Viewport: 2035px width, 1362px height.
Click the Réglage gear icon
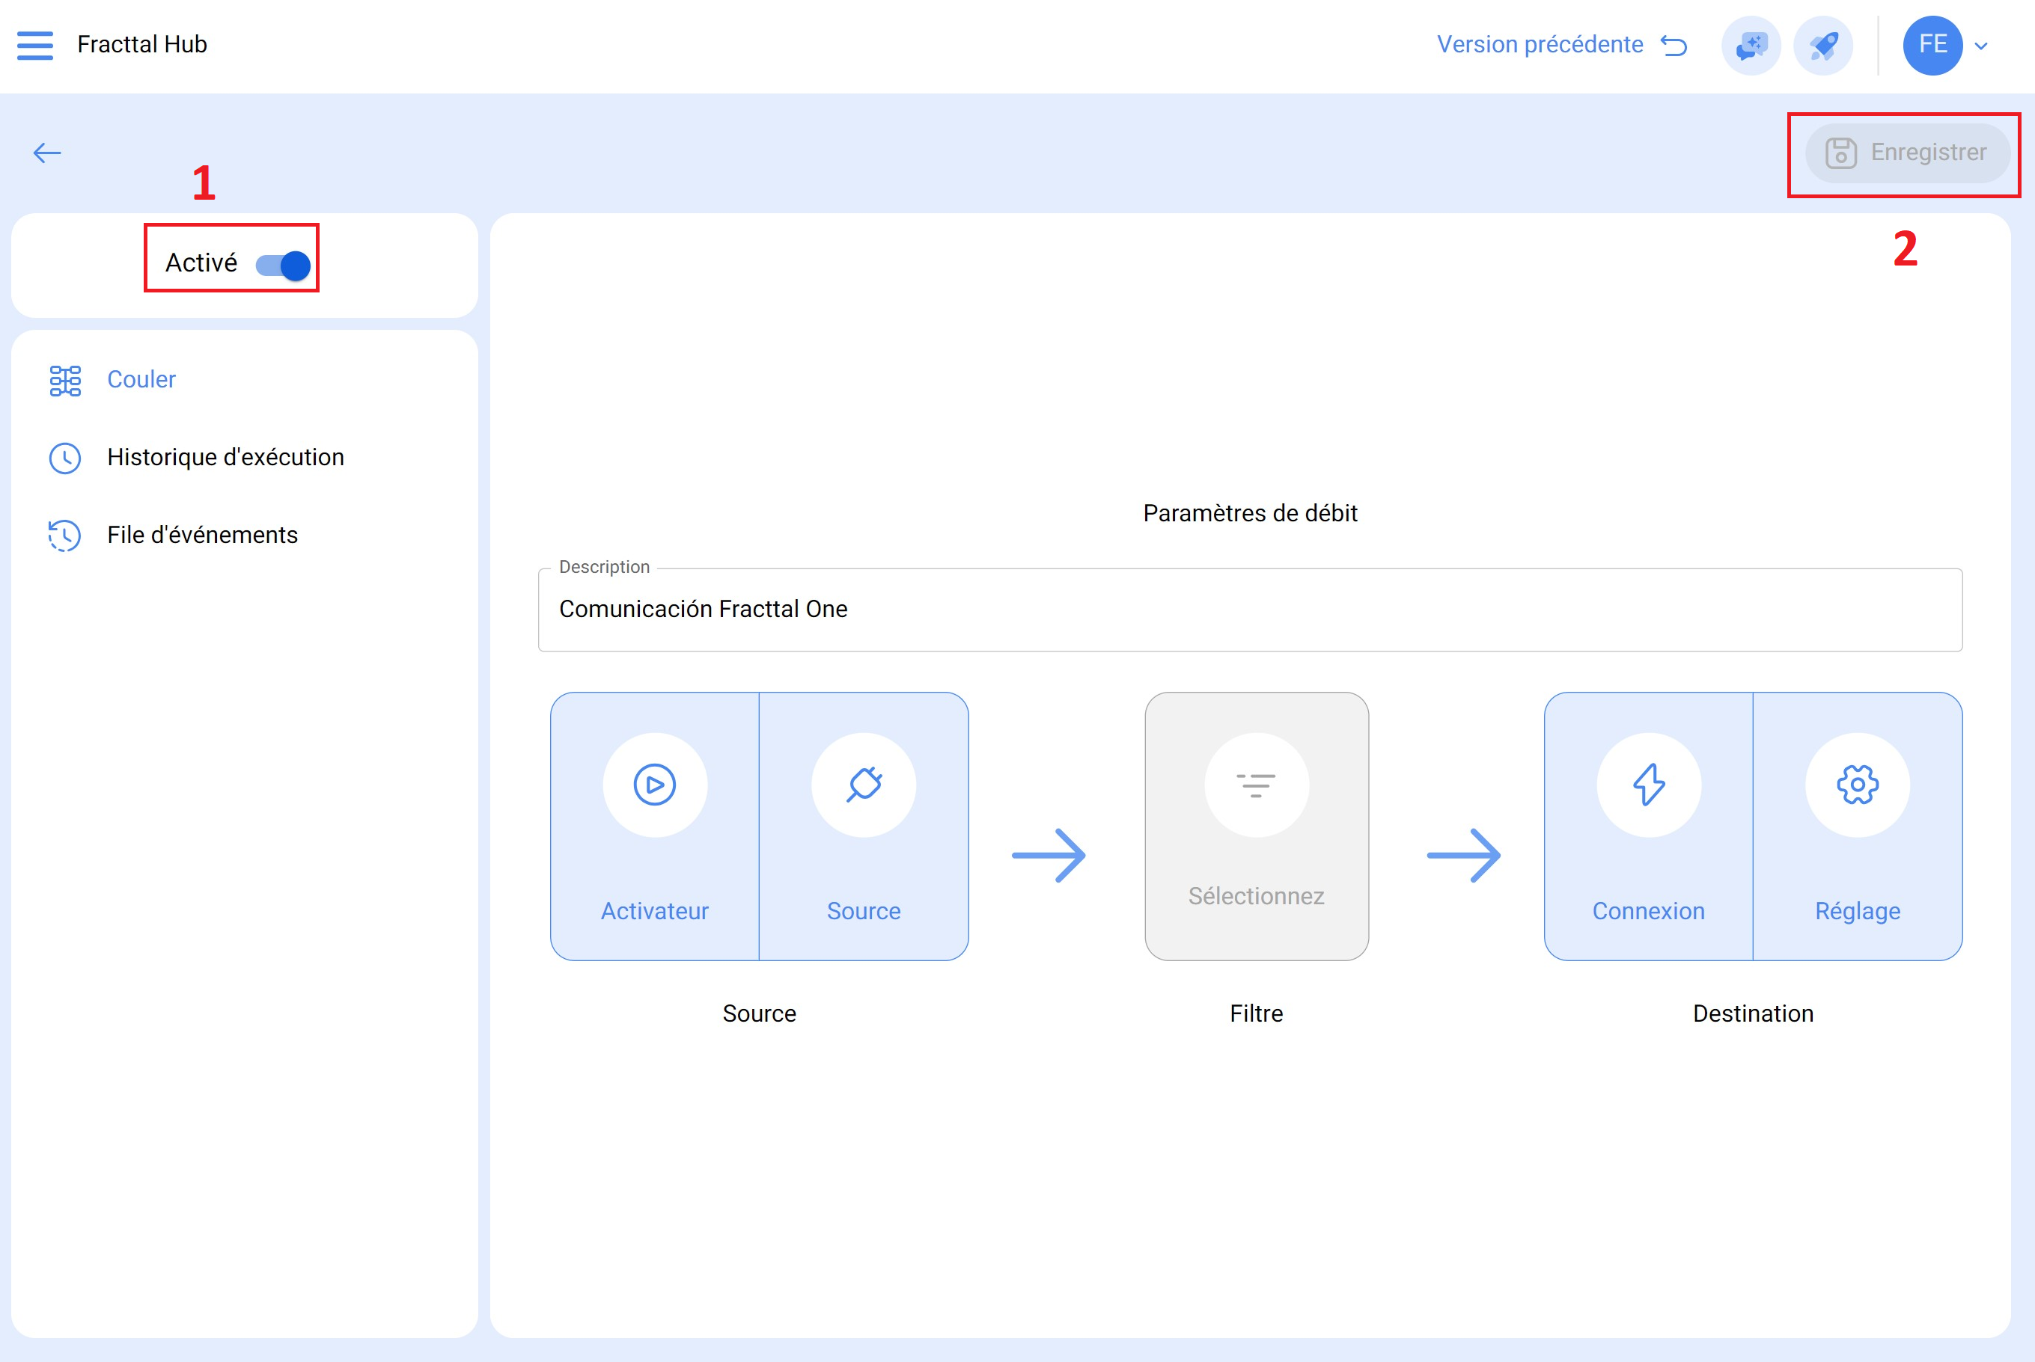pos(1858,785)
